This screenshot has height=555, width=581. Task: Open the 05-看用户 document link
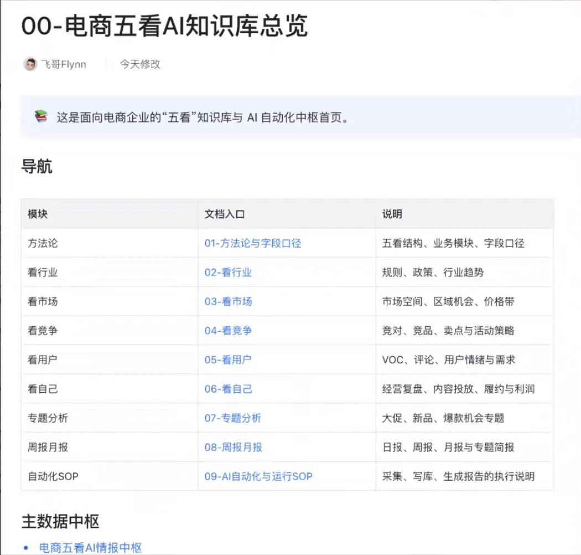(x=228, y=360)
